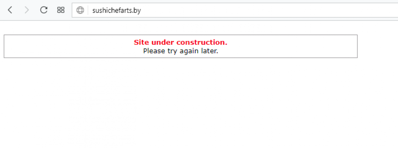Click the ".by" domain ending in URL

click(137, 10)
